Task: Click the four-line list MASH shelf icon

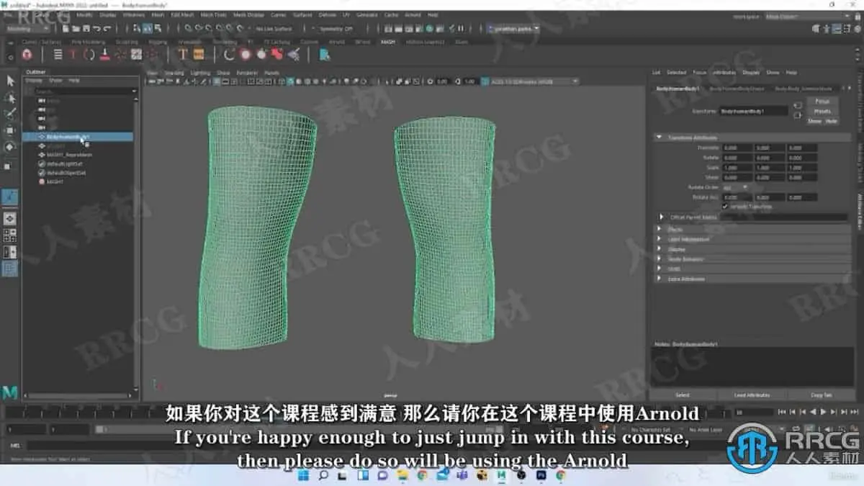Action: 58,54
